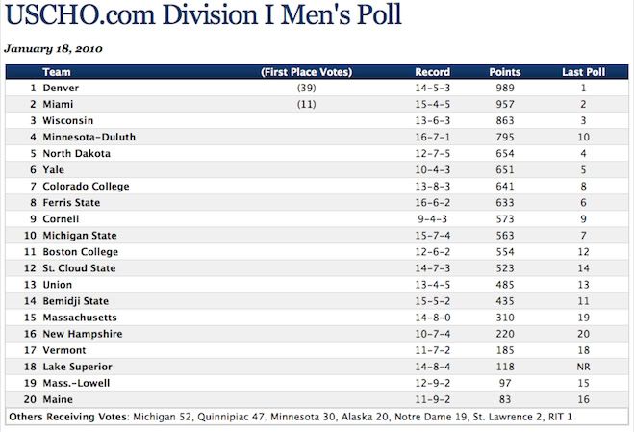Select Yale in the rankings
Viewport: 634px width, 432px height.
(x=55, y=169)
